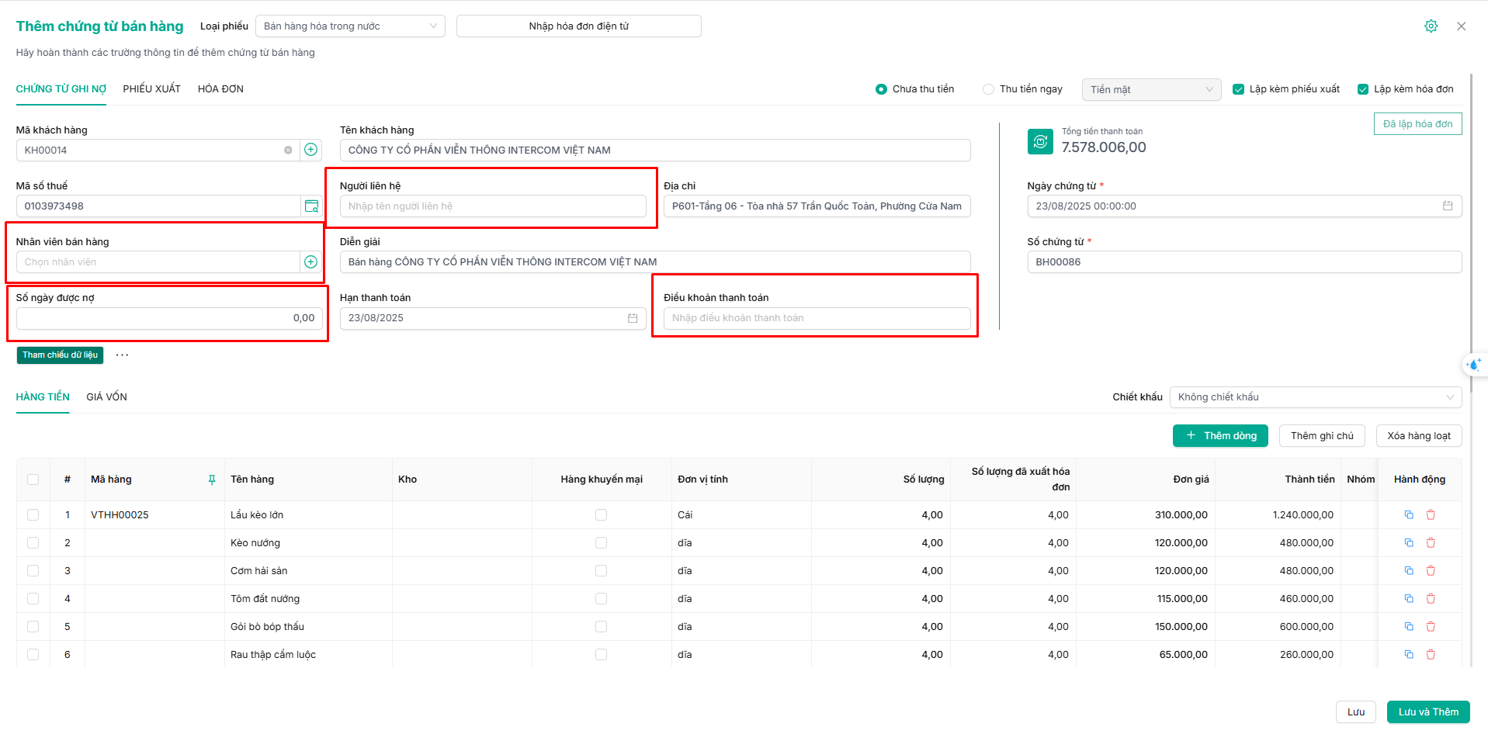Open calendar for Ngày chứng từ

[1448, 206]
